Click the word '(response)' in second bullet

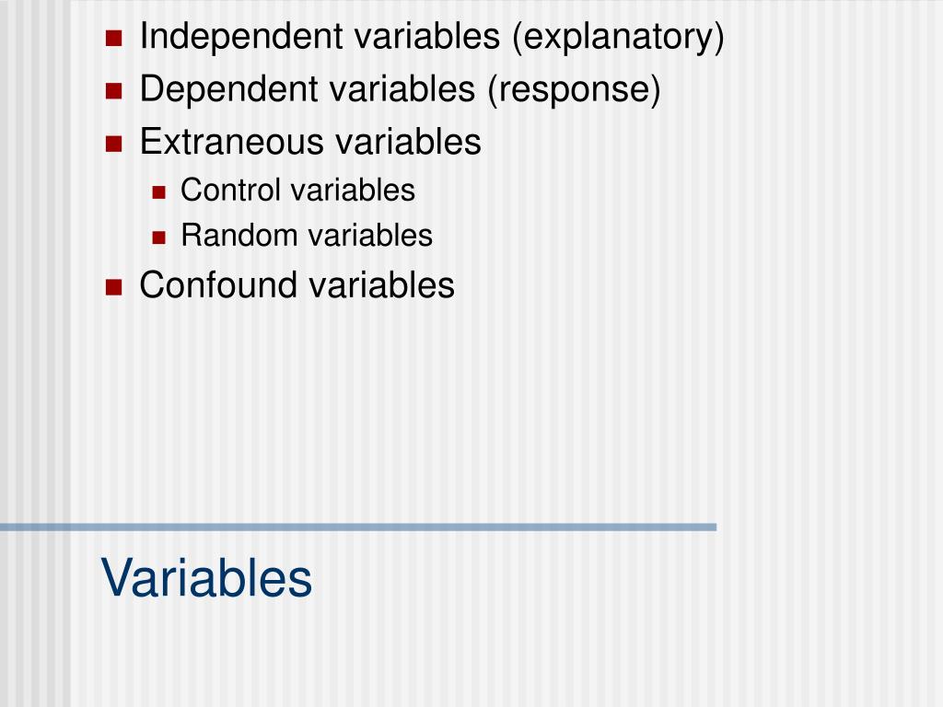574,89
